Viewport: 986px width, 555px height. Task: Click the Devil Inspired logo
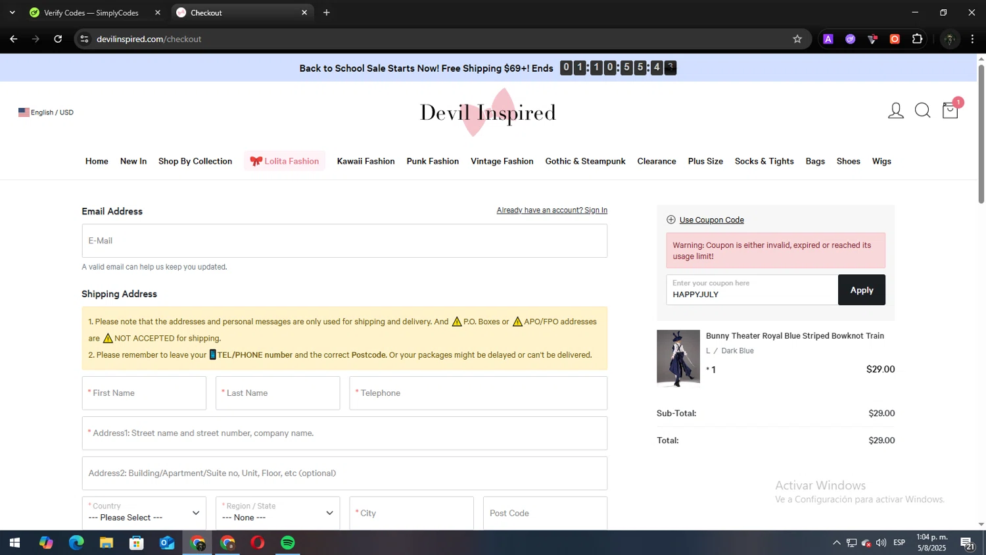pyautogui.click(x=488, y=112)
